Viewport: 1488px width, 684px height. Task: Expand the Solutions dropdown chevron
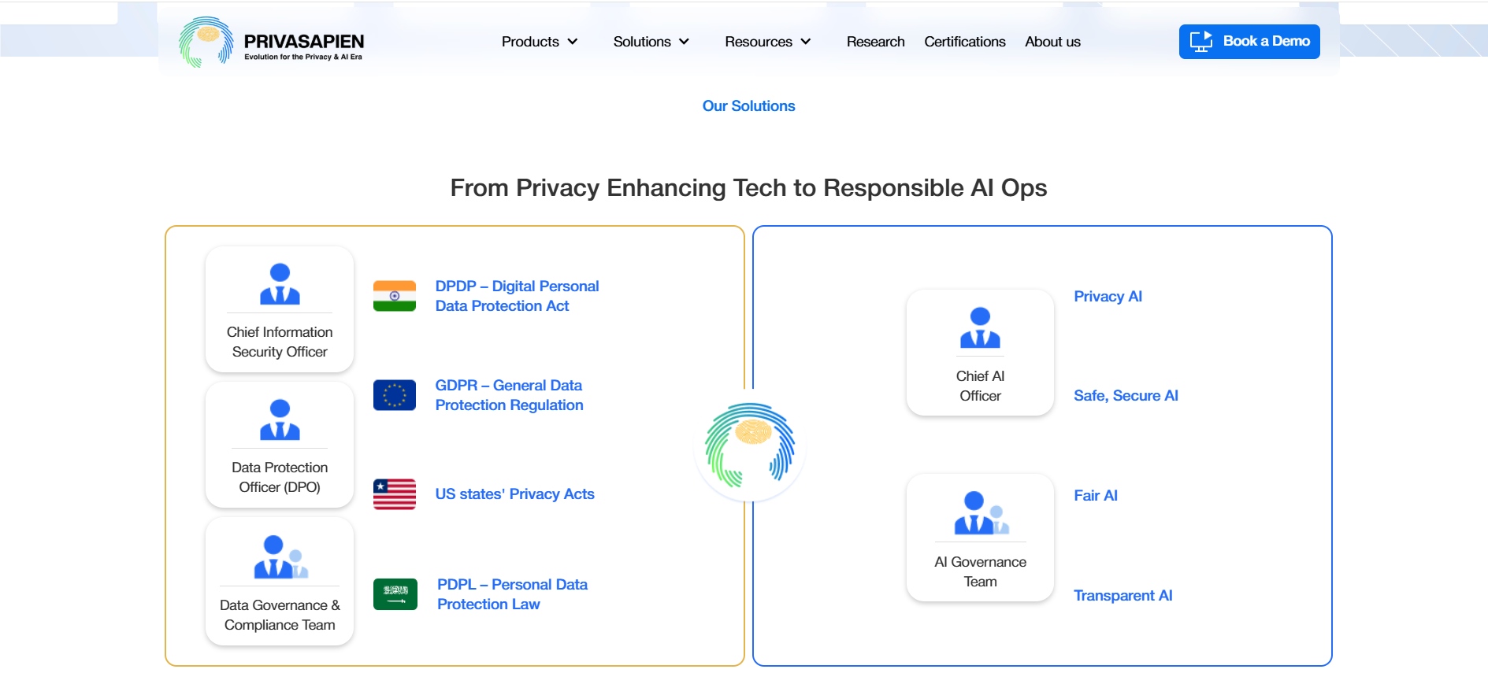pos(685,42)
